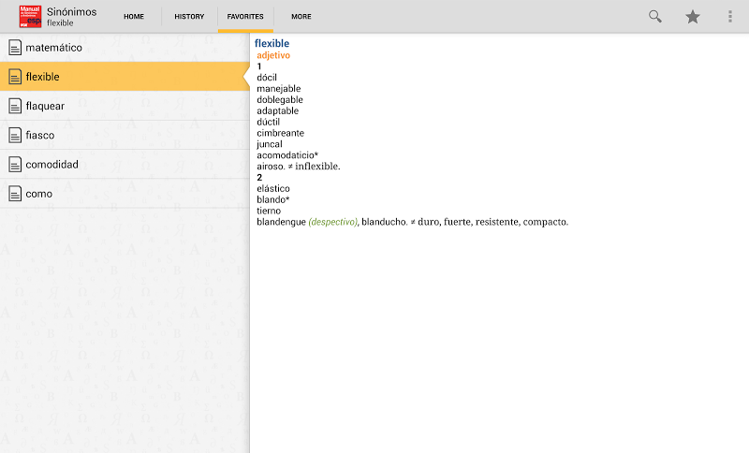Switch to the HOME tab

[x=134, y=17]
